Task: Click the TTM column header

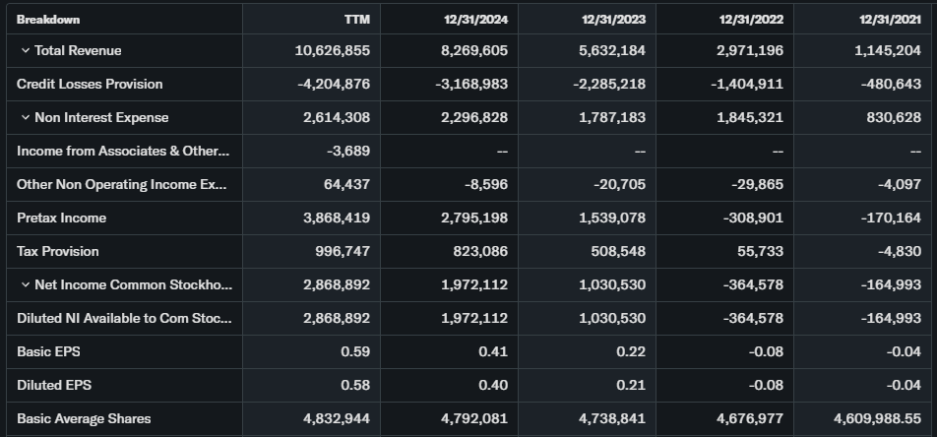Action: [358, 19]
